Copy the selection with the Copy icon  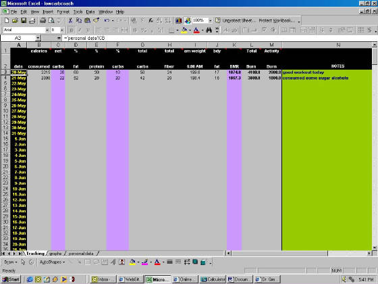pos(79,21)
